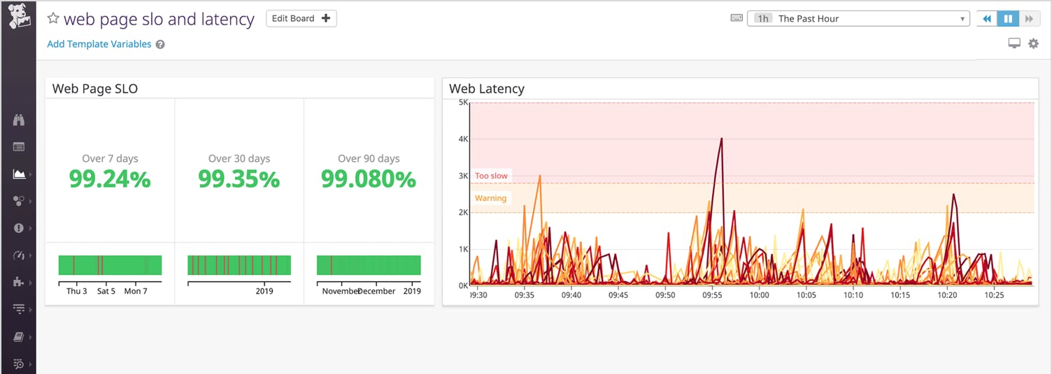Click the TV mode monitor icon
1052x374 pixels.
1014,44
